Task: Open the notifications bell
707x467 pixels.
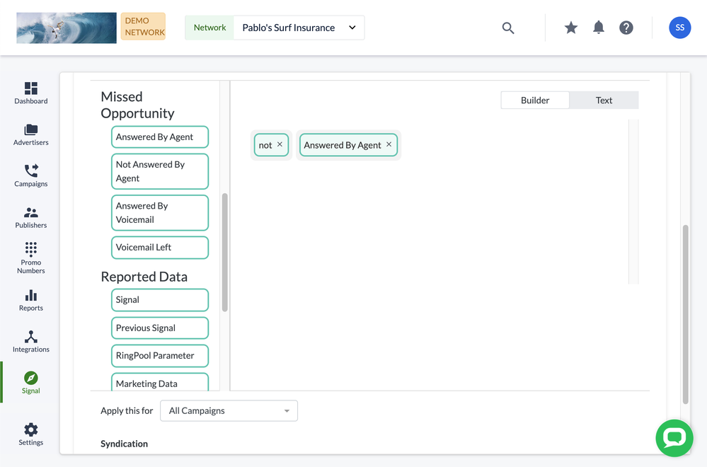Action: coord(598,28)
